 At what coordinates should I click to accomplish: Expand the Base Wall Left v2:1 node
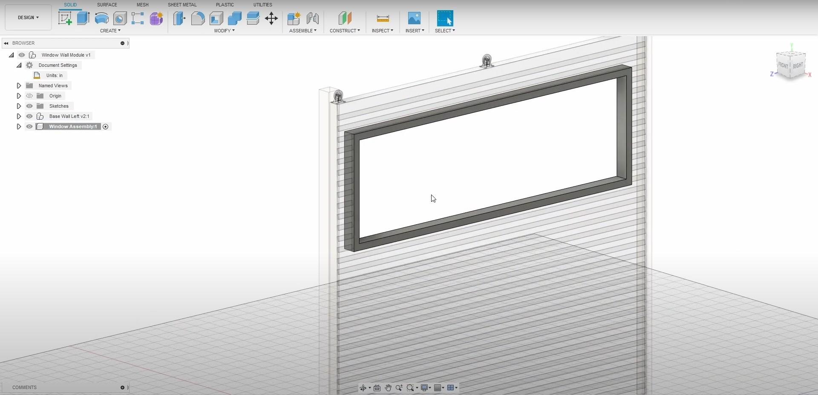(x=19, y=116)
